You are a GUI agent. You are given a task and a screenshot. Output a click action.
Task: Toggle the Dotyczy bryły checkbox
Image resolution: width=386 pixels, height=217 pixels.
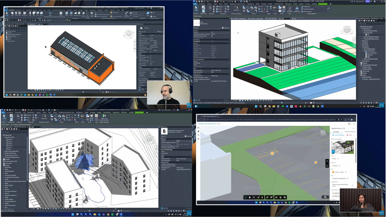pyautogui.click(x=212, y=38)
